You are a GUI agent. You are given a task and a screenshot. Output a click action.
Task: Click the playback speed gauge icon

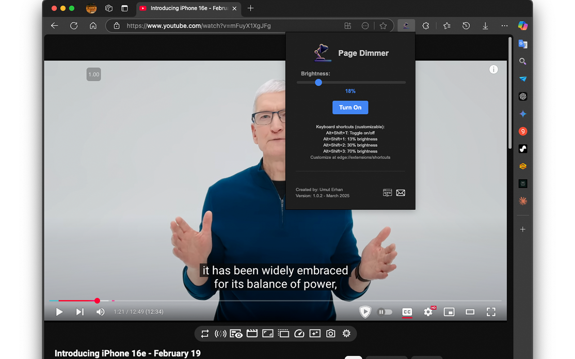[299, 333]
